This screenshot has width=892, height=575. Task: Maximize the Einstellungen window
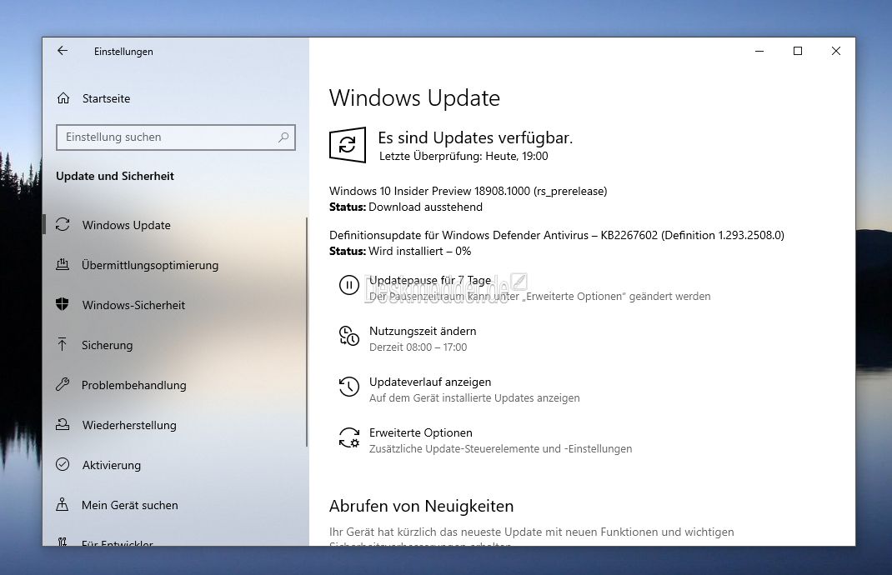click(x=798, y=51)
